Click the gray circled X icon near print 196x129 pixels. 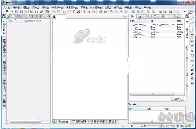21,12
